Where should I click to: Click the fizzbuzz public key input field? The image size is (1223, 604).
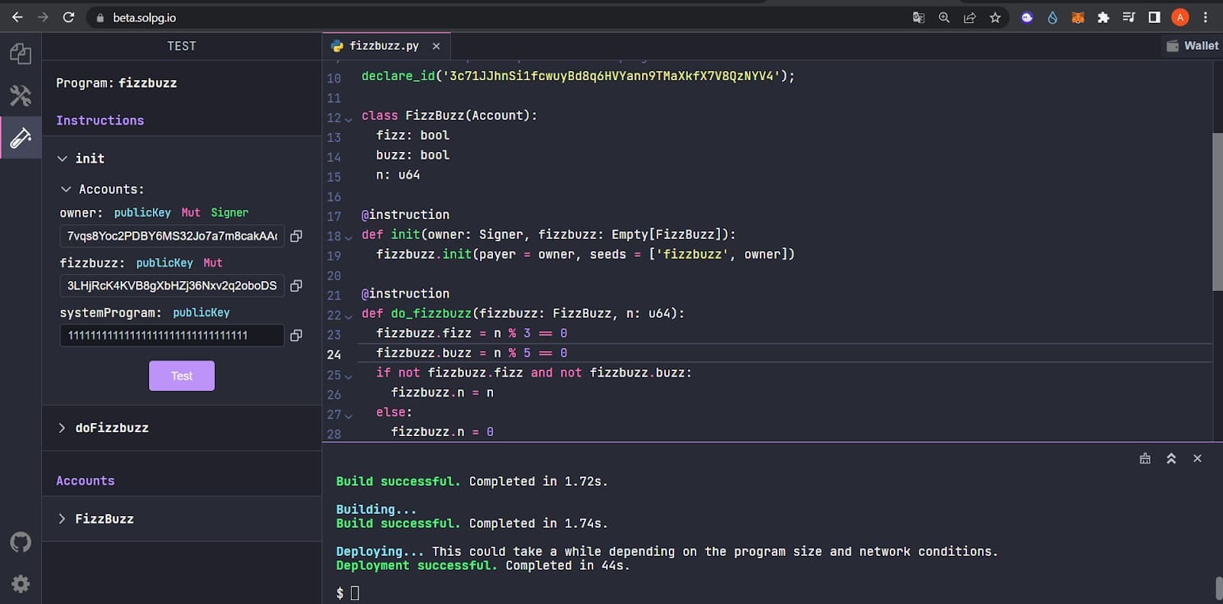point(172,286)
